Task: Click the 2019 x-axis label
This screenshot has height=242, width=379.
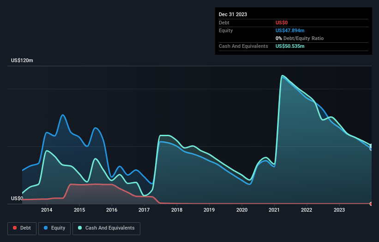Action: 209,210
